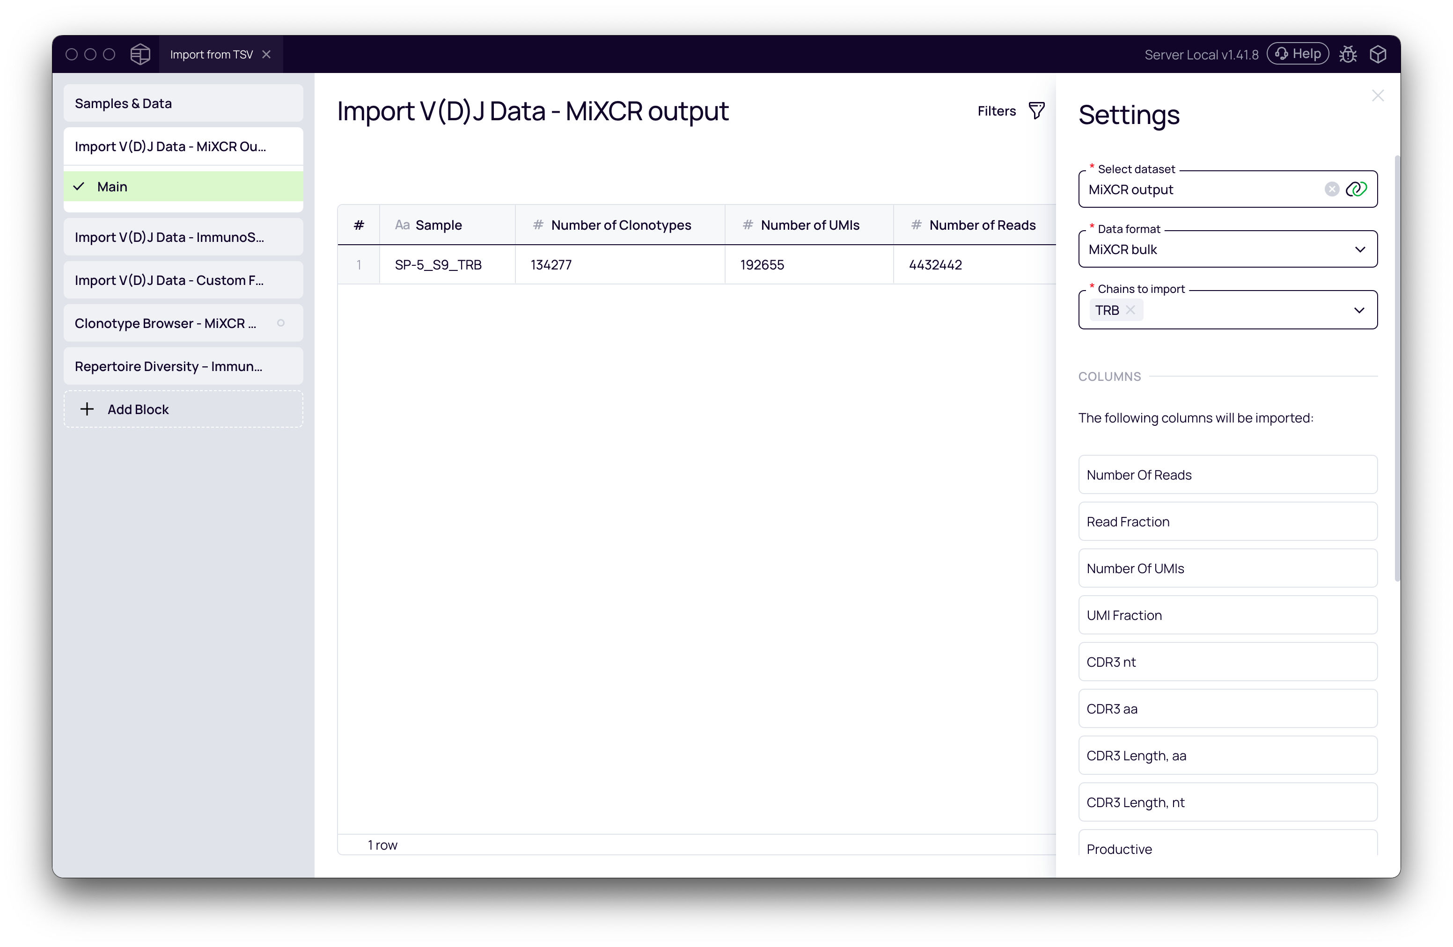Click the green link icon in dataset field

pos(1357,189)
